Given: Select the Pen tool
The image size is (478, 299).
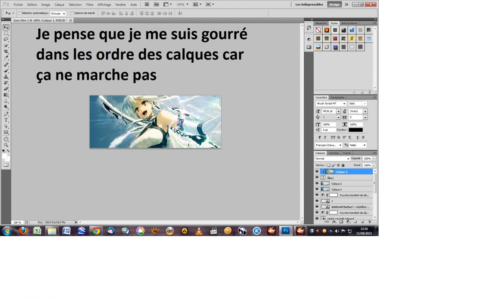Looking at the screenshot, I should pos(6,114).
